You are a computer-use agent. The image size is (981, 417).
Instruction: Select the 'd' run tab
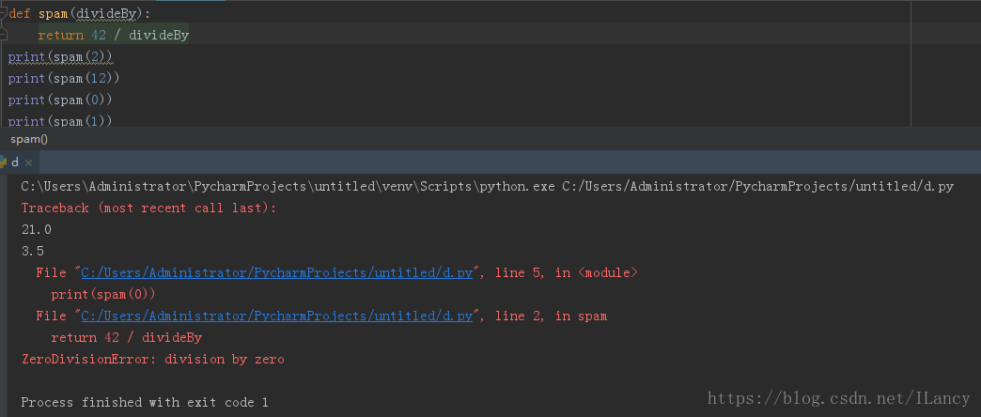tap(15, 162)
